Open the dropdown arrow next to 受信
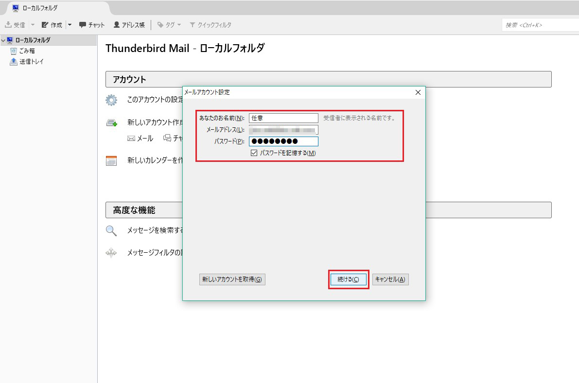579x383 pixels. [33, 25]
